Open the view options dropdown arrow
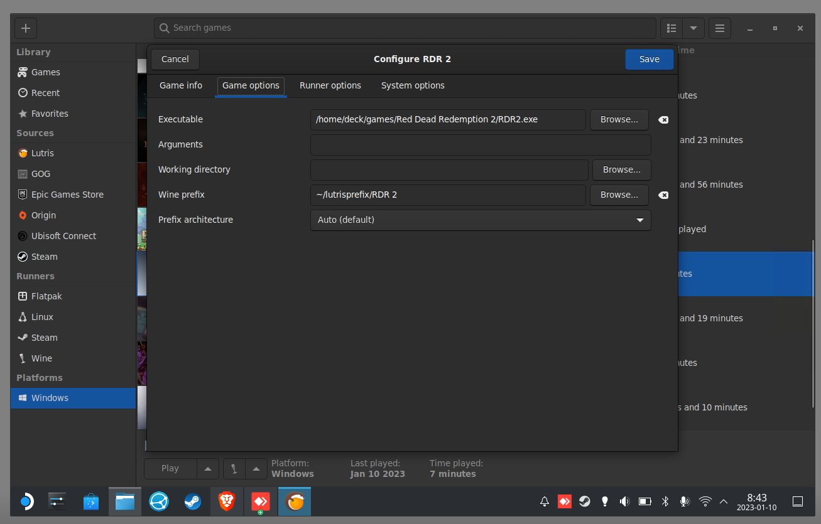The width and height of the screenshot is (821, 524). pos(693,28)
